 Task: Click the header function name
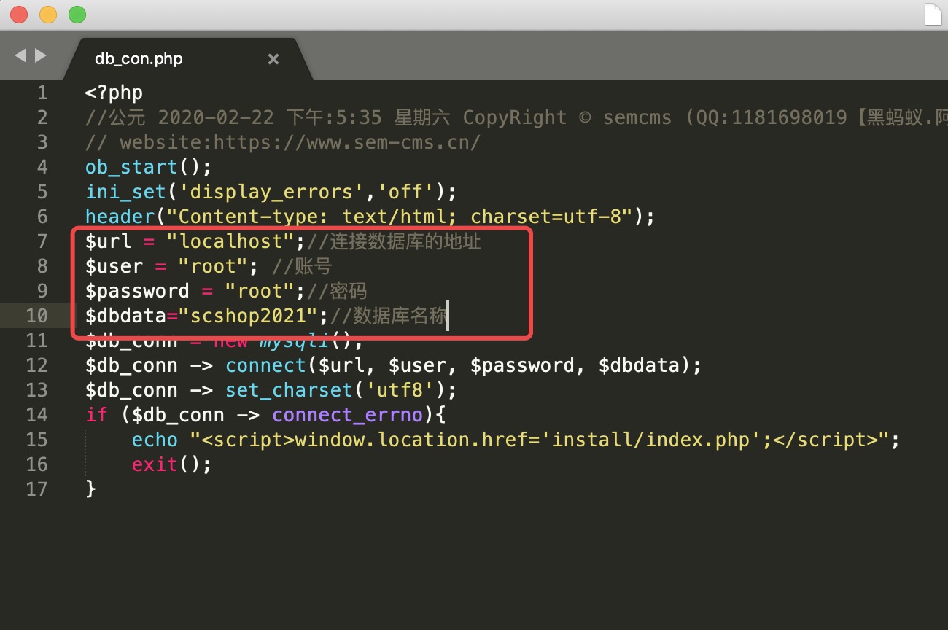point(120,217)
